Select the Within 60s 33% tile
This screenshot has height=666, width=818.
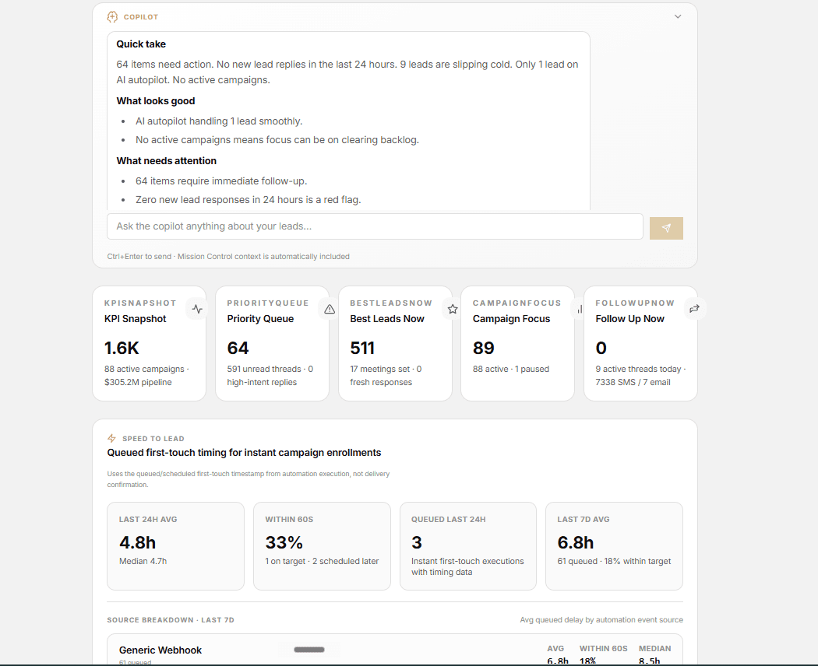tap(322, 546)
